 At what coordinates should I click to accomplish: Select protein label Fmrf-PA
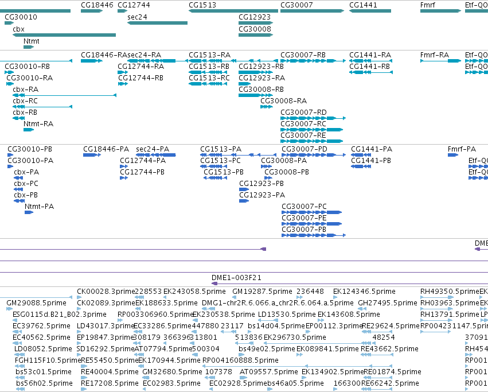pos(462,149)
